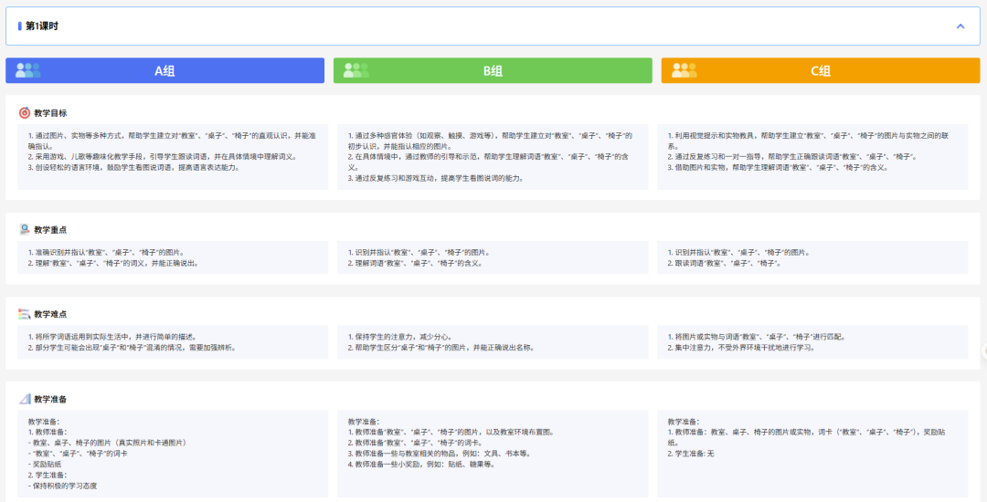This screenshot has width=987, height=502.
Task: Select the 教学目标 section heading
Action: [x=50, y=113]
